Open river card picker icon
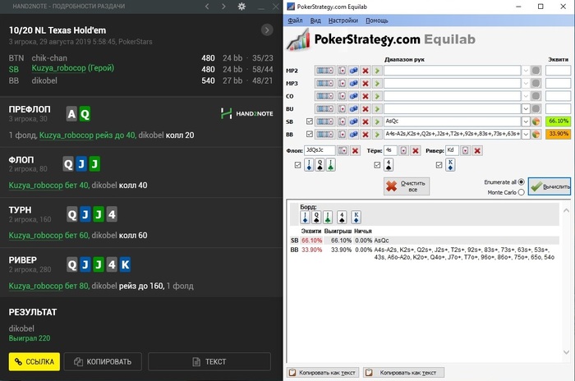575x381 pixels. pos(465,150)
